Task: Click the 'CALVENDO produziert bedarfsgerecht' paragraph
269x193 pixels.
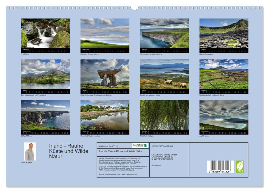Action: click(123, 168)
